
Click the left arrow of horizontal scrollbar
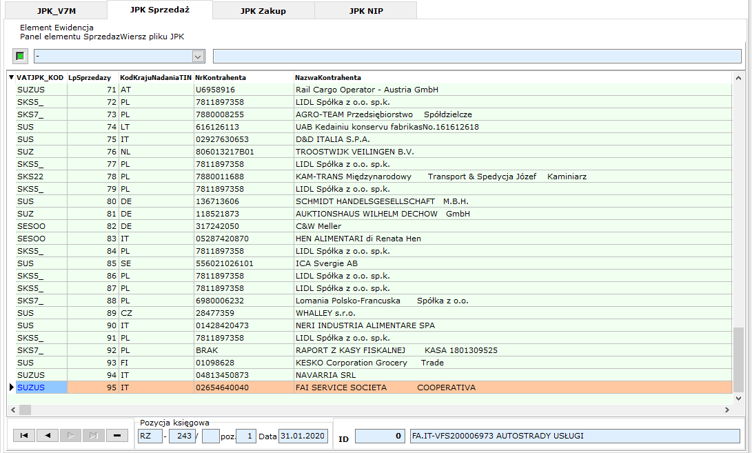pos(13,410)
